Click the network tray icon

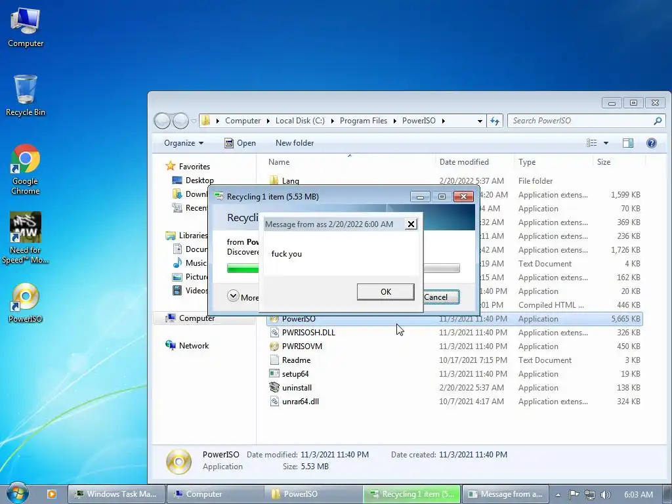[590, 495]
